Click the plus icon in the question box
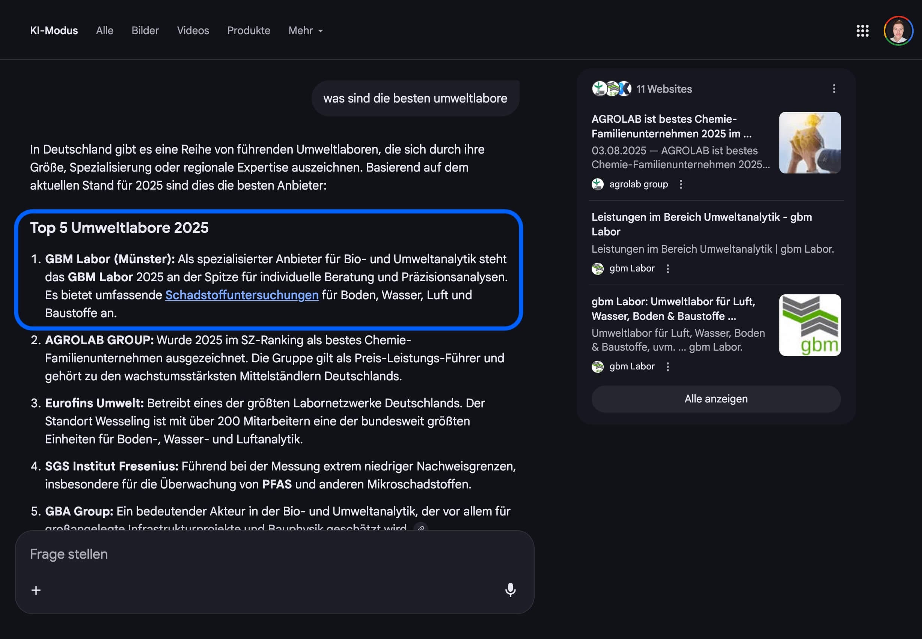Viewport: 922px width, 639px height. (x=36, y=590)
